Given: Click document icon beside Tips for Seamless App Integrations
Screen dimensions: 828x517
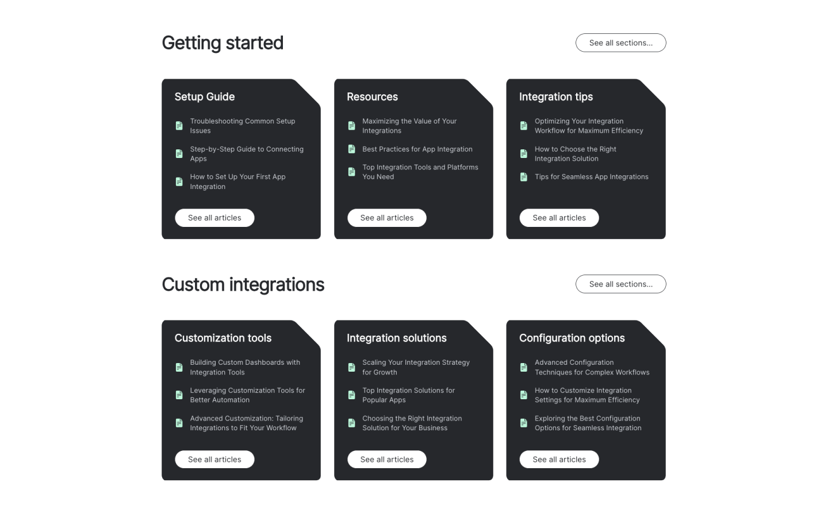Looking at the screenshot, I should click(523, 177).
